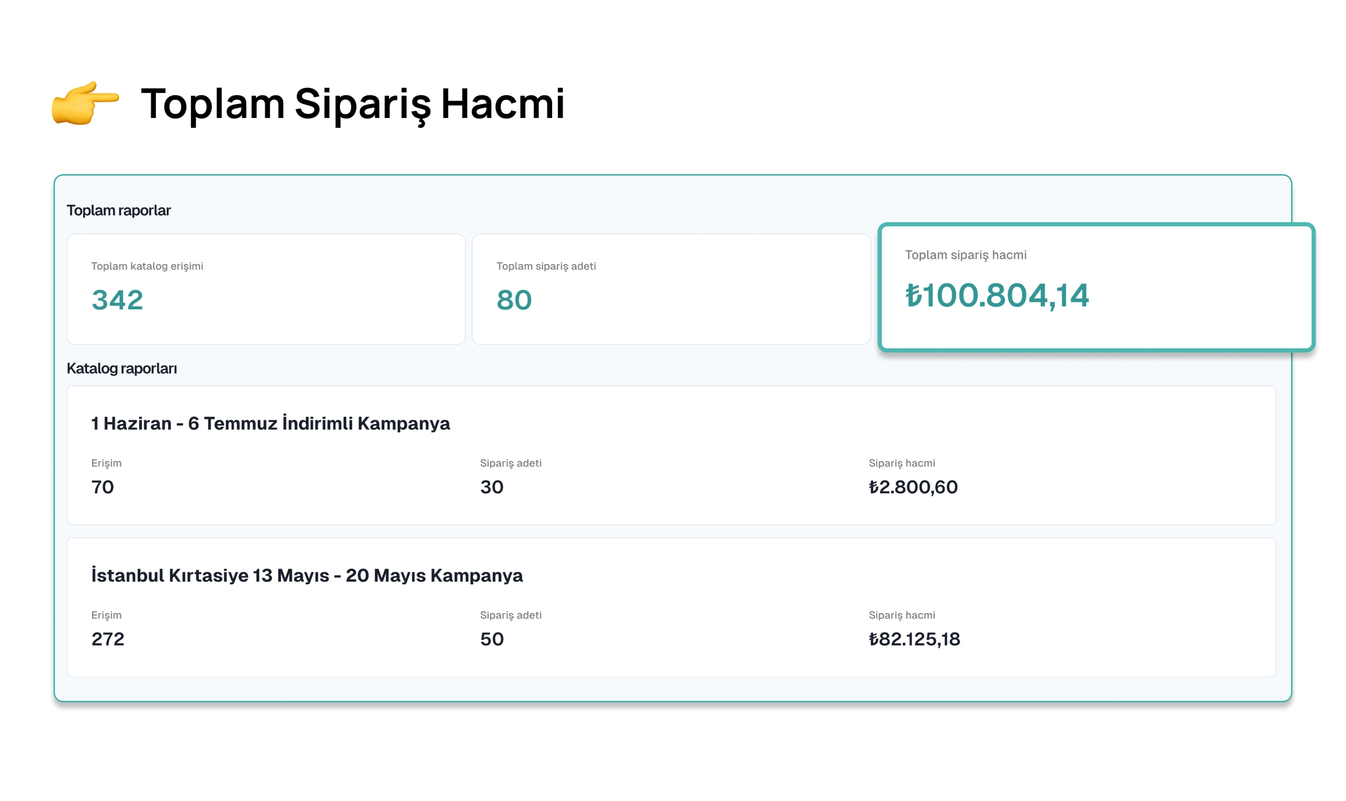Click Toplam sipariş hacmi label in highlighted card

click(966, 255)
